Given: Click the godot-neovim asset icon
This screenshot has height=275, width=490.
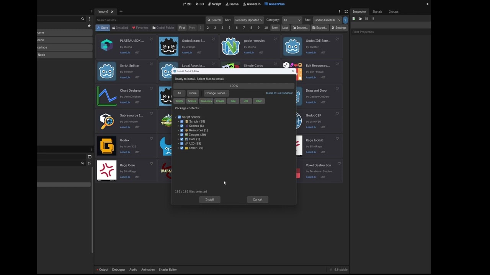Looking at the screenshot, I should 230,46.
